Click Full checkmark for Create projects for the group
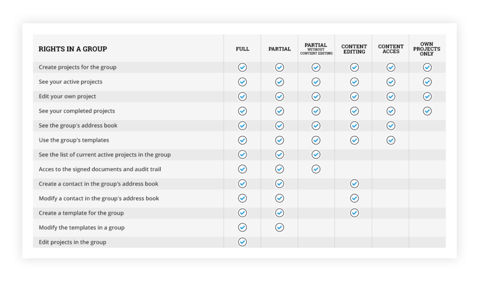This screenshot has height=284, width=479. coord(242,67)
